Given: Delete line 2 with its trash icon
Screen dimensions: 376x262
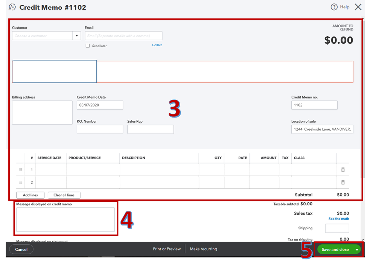Looking at the screenshot, I should [343, 182].
